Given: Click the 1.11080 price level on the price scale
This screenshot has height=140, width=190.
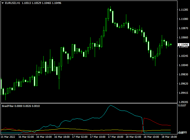Looking at the screenshot, I should coord(184,19).
